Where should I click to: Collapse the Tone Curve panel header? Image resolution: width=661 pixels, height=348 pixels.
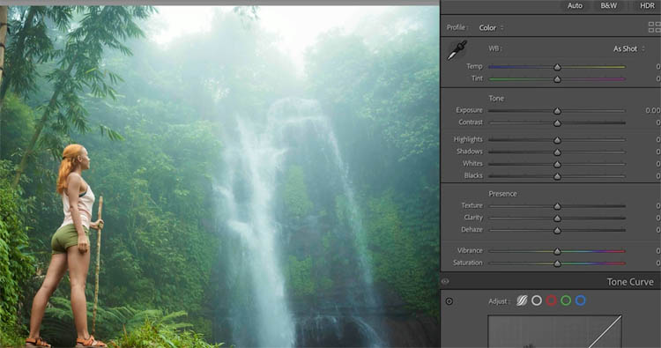551,281
